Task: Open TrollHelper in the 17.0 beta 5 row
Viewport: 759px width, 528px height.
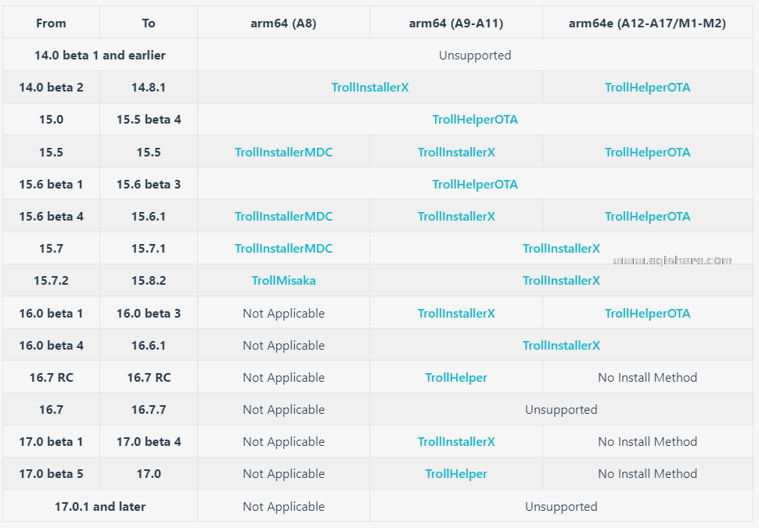Action: click(456, 474)
